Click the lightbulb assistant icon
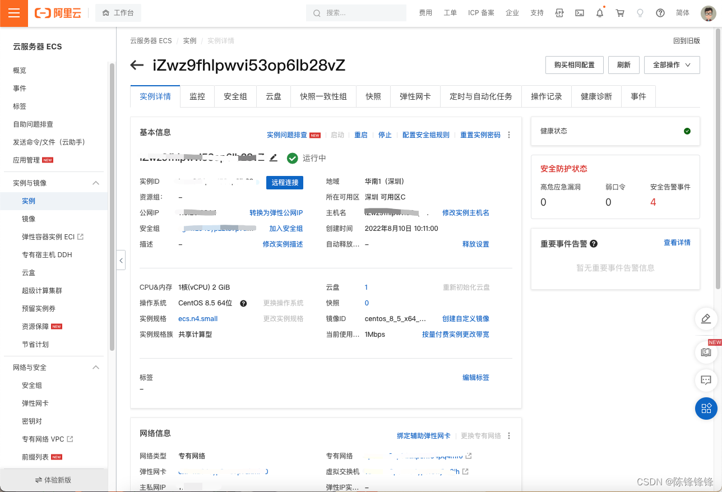Screen dimensions: 722x492 640,12
